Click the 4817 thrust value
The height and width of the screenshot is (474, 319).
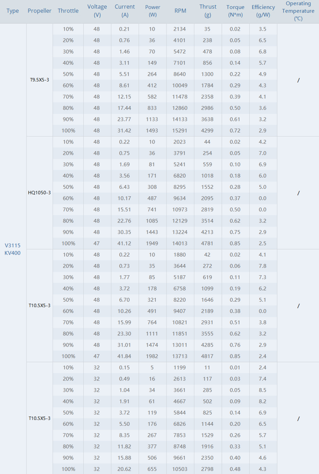pyautogui.click(x=208, y=356)
